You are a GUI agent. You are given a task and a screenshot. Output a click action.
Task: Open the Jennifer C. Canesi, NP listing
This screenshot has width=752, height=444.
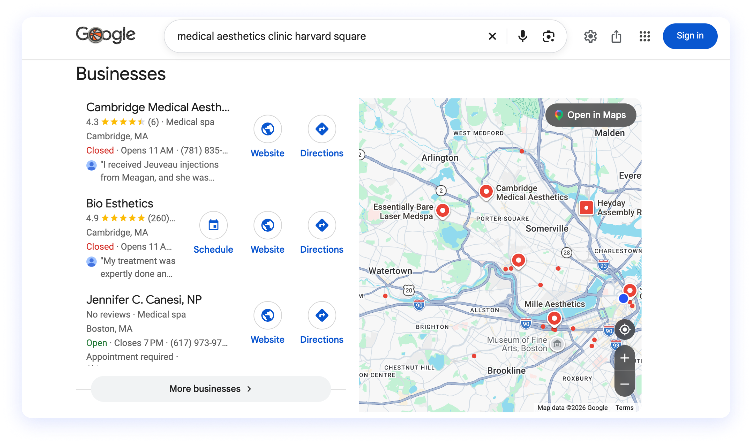[144, 300]
